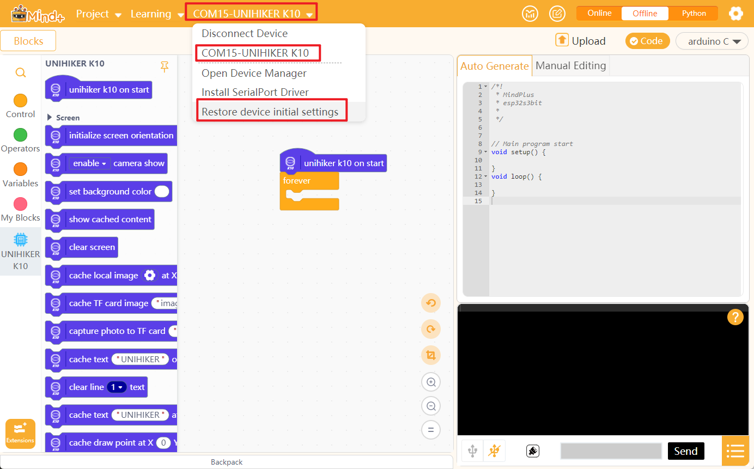Select the Operators category circle

[x=20, y=135]
